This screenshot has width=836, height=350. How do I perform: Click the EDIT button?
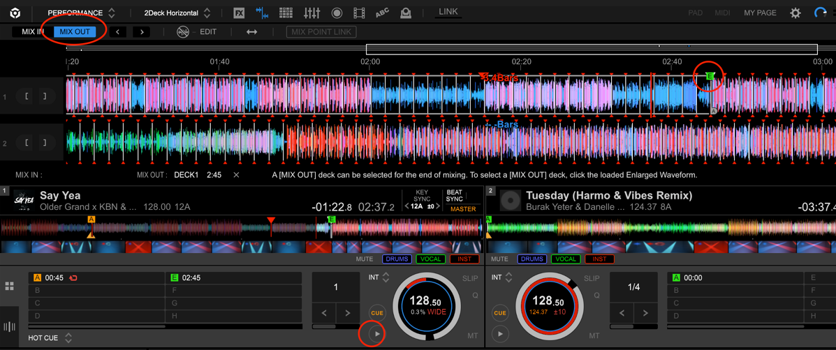[208, 31]
